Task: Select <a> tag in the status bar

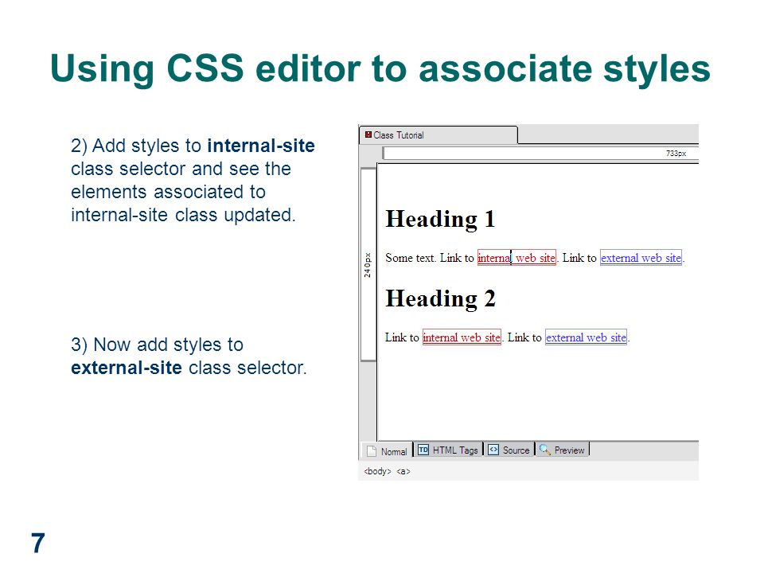Action: click(403, 471)
